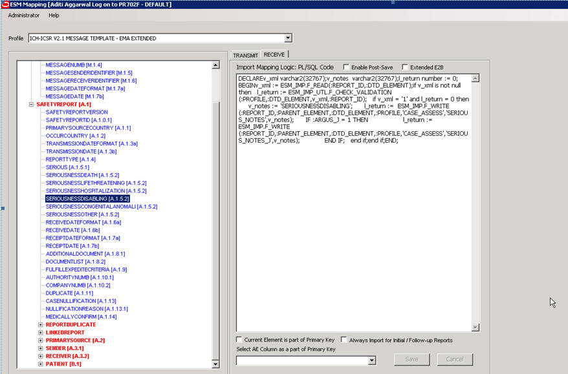The image size is (568, 374).
Task: Click tree scrollbar up arrow
Action: pyautogui.click(x=215, y=65)
